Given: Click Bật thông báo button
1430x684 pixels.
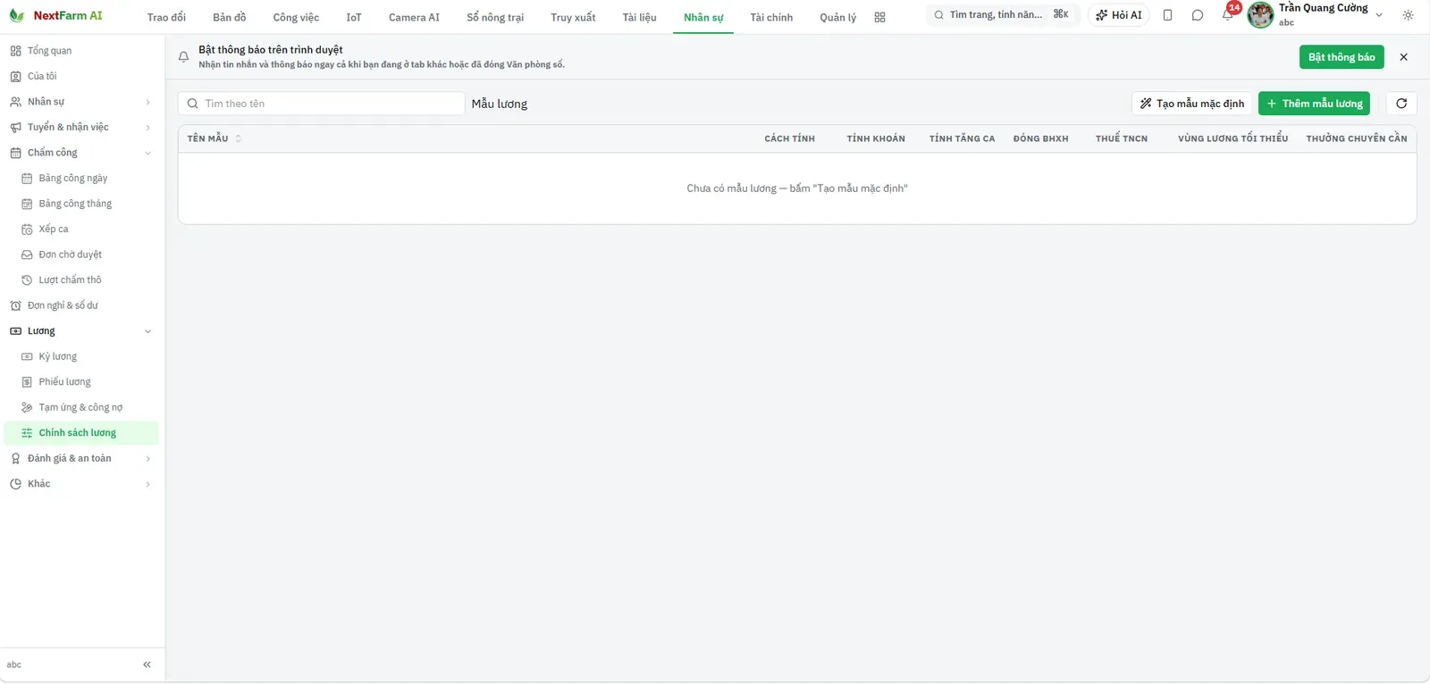Looking at the screenshot, I should pos(1342,57).
